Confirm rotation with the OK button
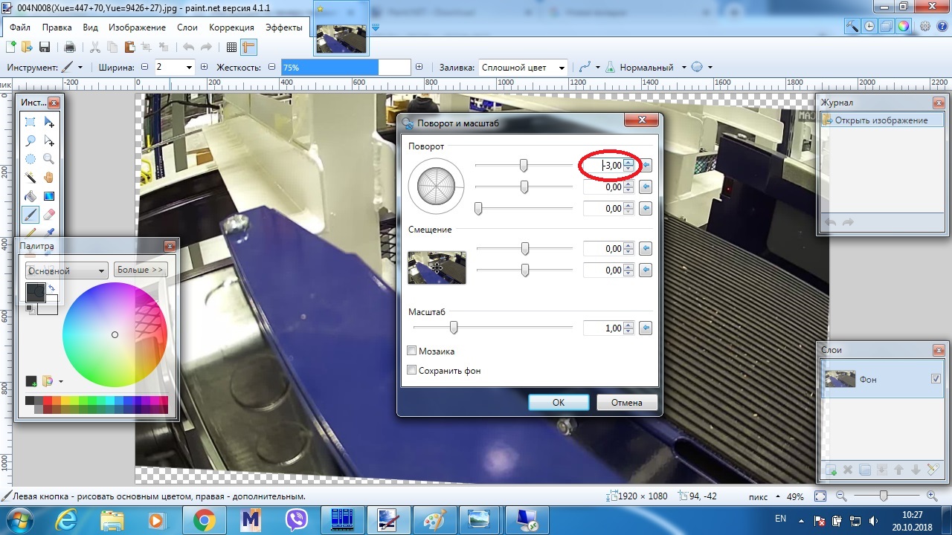This screenshot has height=535, width=952. 559,402
